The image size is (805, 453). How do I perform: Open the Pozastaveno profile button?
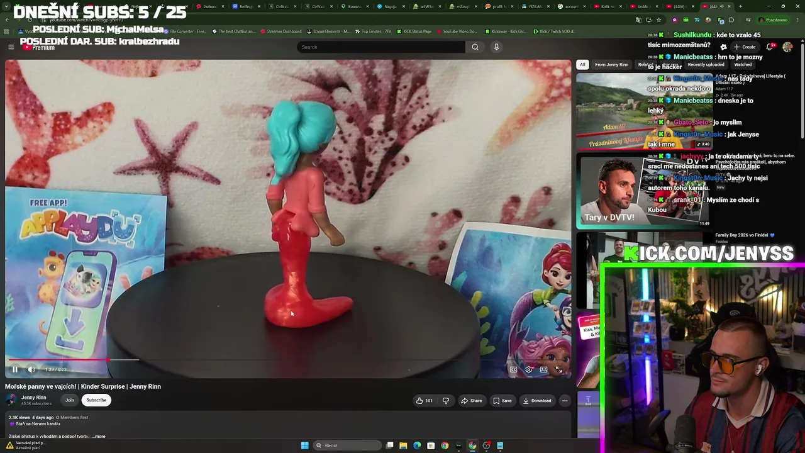pos(773,20)
